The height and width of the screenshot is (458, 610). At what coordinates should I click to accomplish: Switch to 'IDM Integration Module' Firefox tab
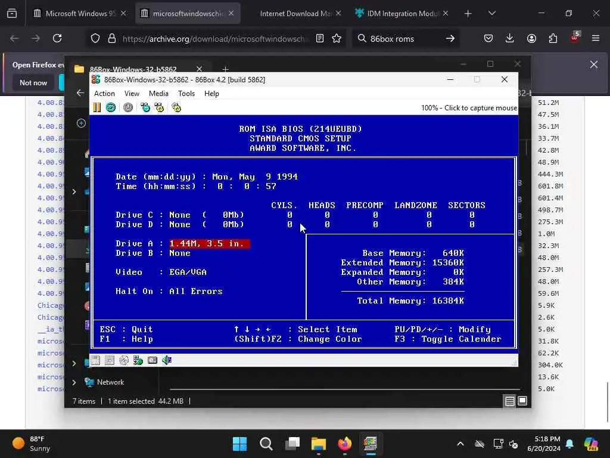click(x=402, y=14)
